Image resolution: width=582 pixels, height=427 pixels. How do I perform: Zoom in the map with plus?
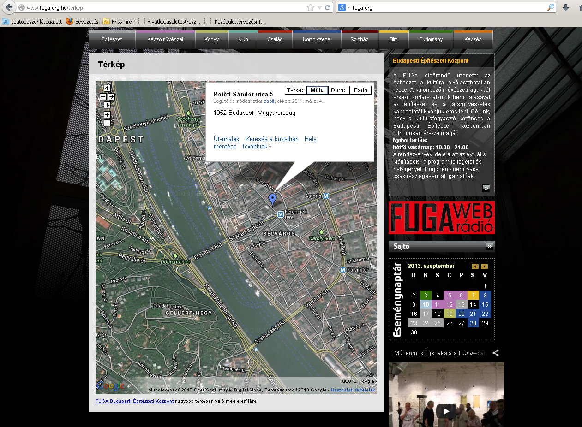coord(107,114)
